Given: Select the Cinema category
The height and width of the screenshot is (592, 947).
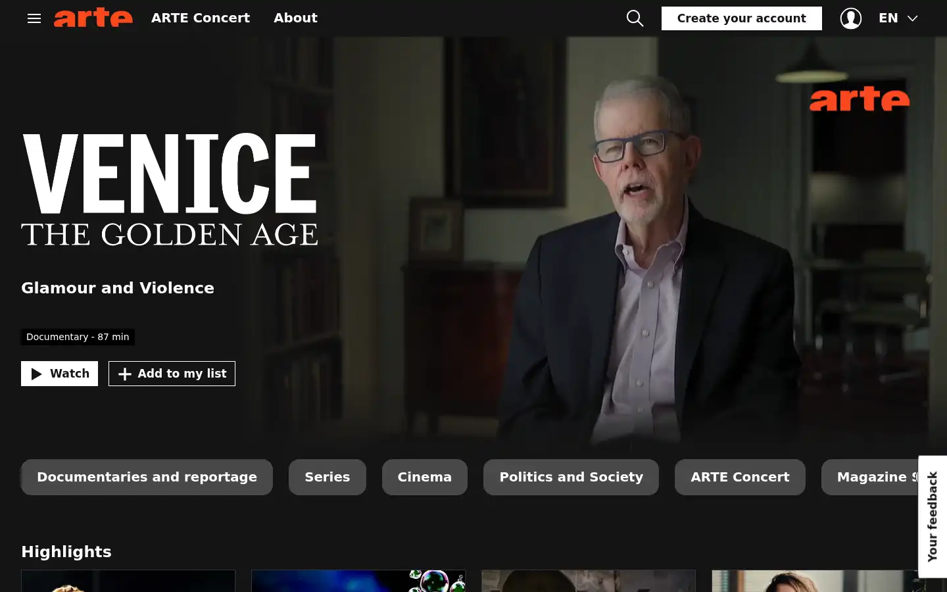Looking at the screenshot, I should (x=424, y=477).
